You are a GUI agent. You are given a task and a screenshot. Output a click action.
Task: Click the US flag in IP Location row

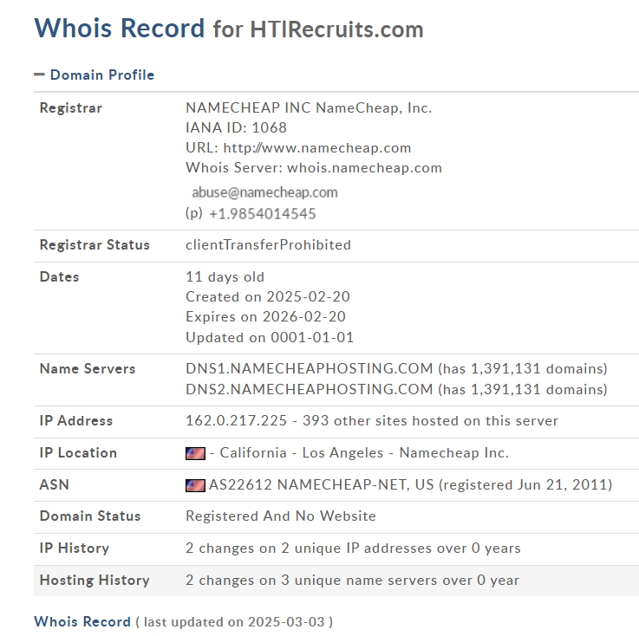pyautogui.click(x=195, y=453)
